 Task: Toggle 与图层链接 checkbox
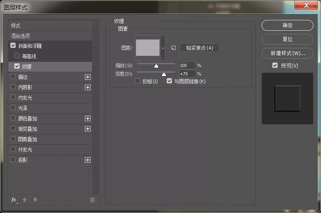click(x=169, y=81)
